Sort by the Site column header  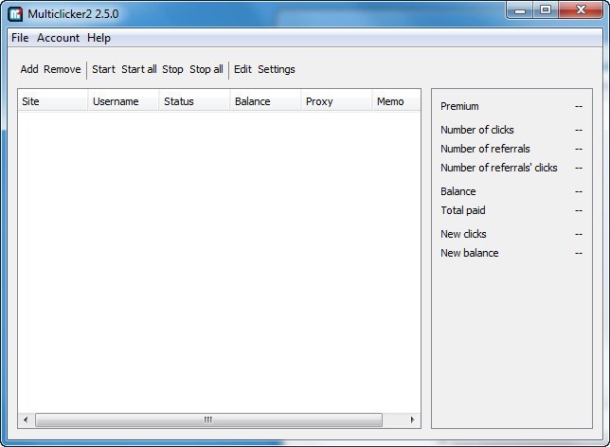53,101
